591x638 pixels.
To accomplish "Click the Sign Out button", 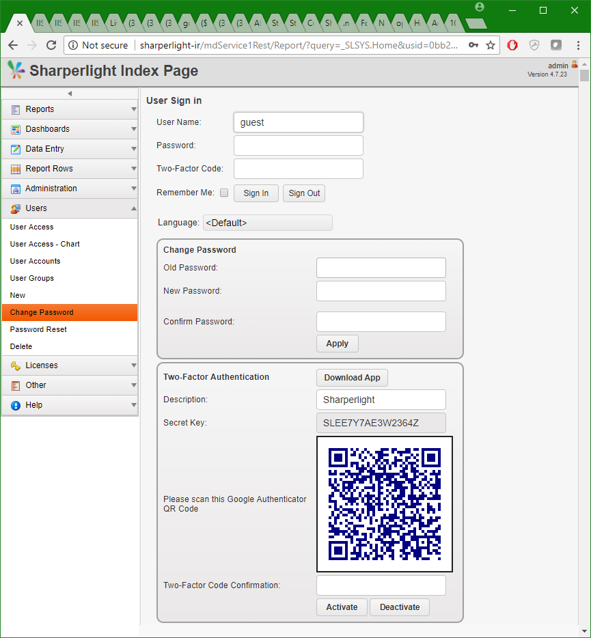I will (304, 193).
